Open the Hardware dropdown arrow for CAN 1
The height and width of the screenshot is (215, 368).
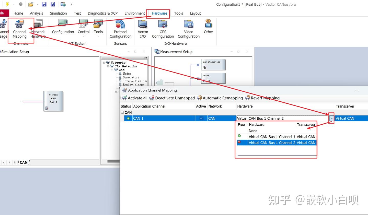(331, 118)
